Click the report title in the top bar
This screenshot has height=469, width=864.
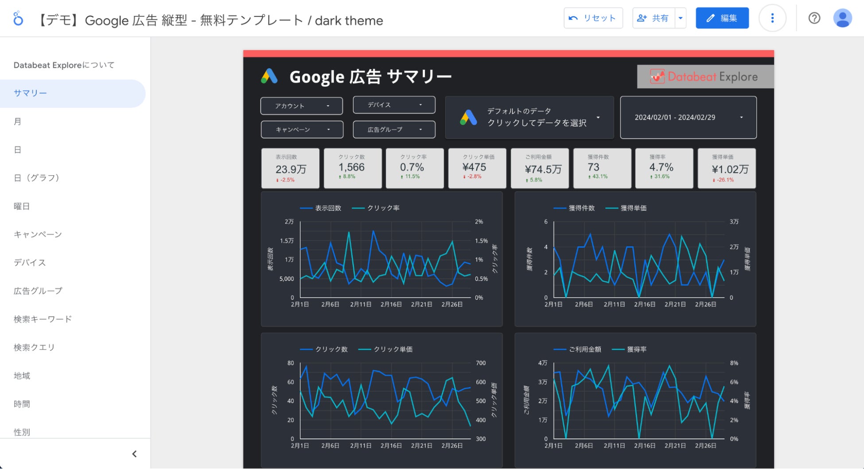coord(209,20)
